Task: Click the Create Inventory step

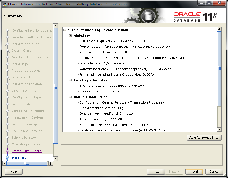Action: (24, 91)
